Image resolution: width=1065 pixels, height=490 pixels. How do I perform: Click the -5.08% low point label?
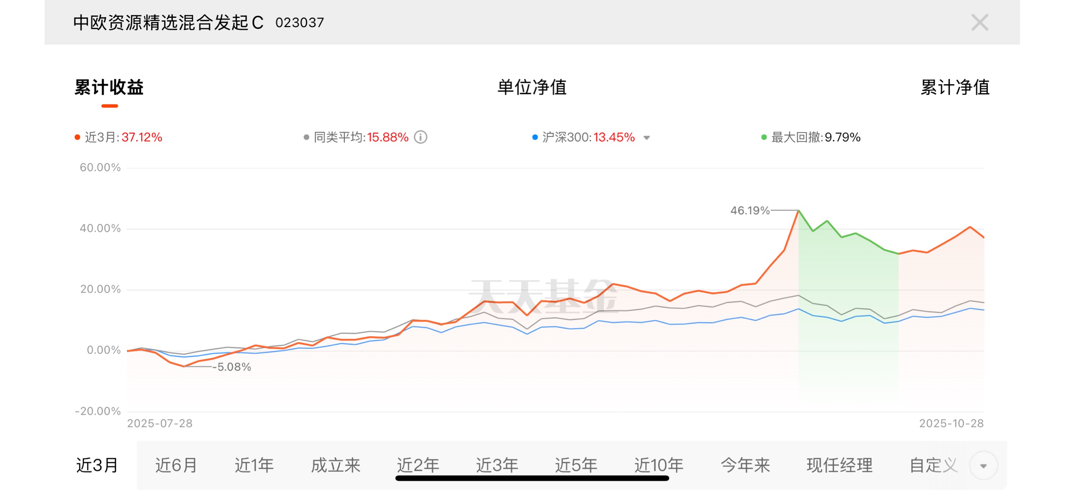[232, 367]
